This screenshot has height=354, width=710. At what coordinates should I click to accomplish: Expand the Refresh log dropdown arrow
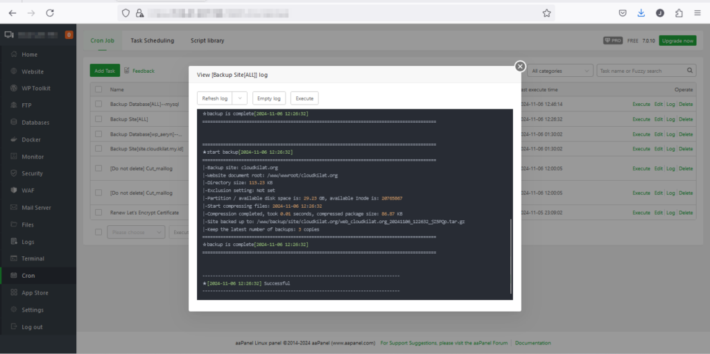click(241, 98)
